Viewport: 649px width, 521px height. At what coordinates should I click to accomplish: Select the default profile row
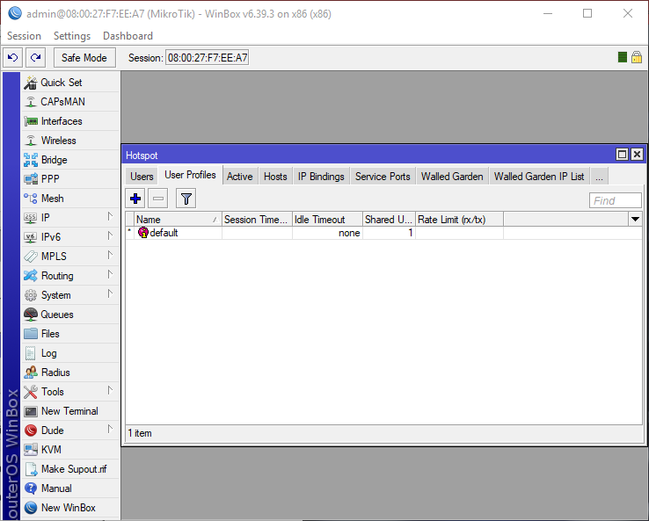(x=383, y=233)
